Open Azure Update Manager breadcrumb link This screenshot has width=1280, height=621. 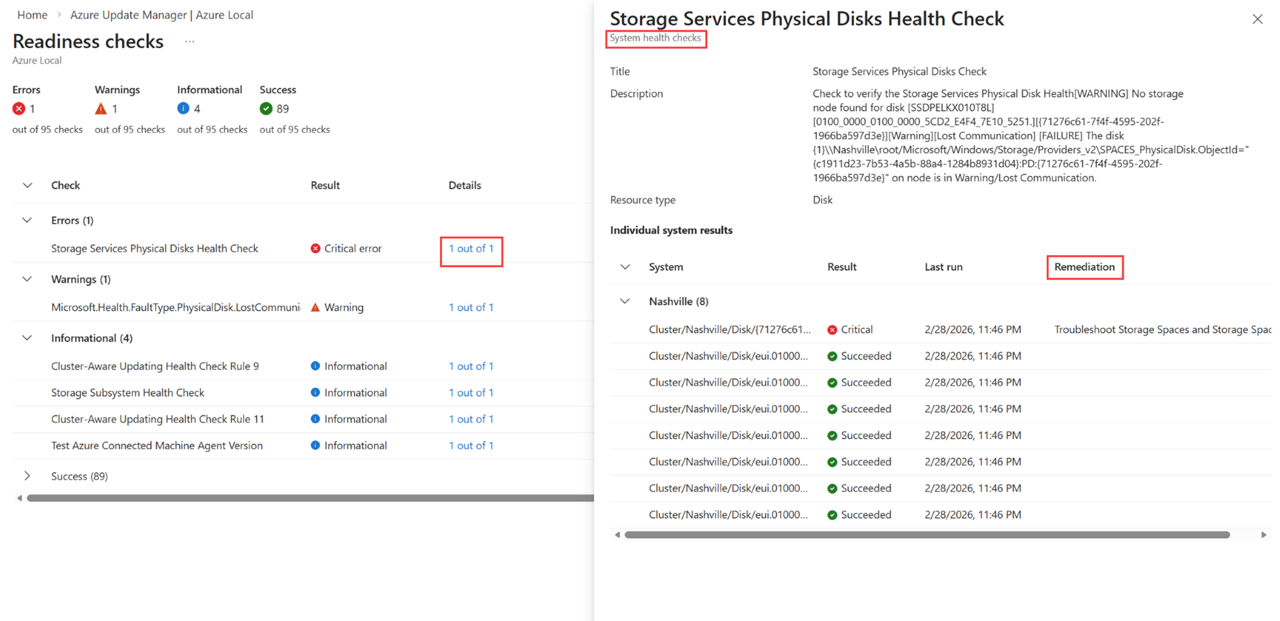[162, 15]
